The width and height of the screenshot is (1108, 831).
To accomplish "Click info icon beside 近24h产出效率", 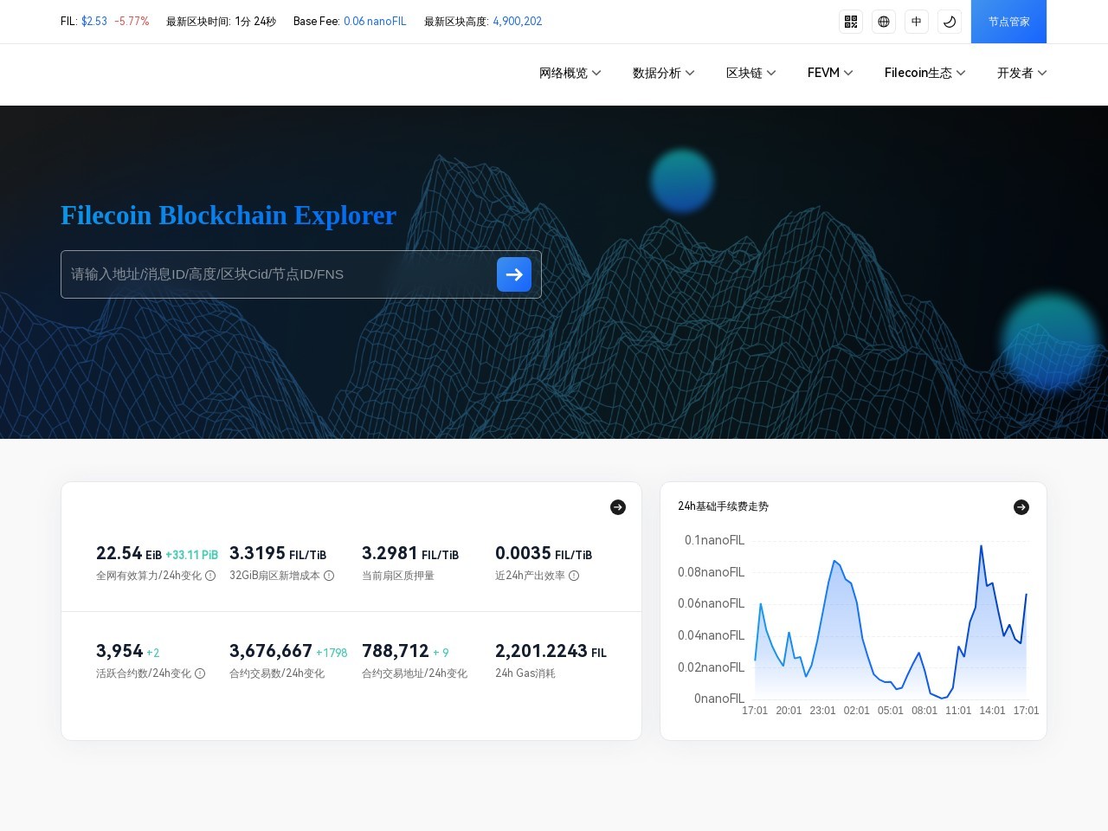I will tap(574, 576).
